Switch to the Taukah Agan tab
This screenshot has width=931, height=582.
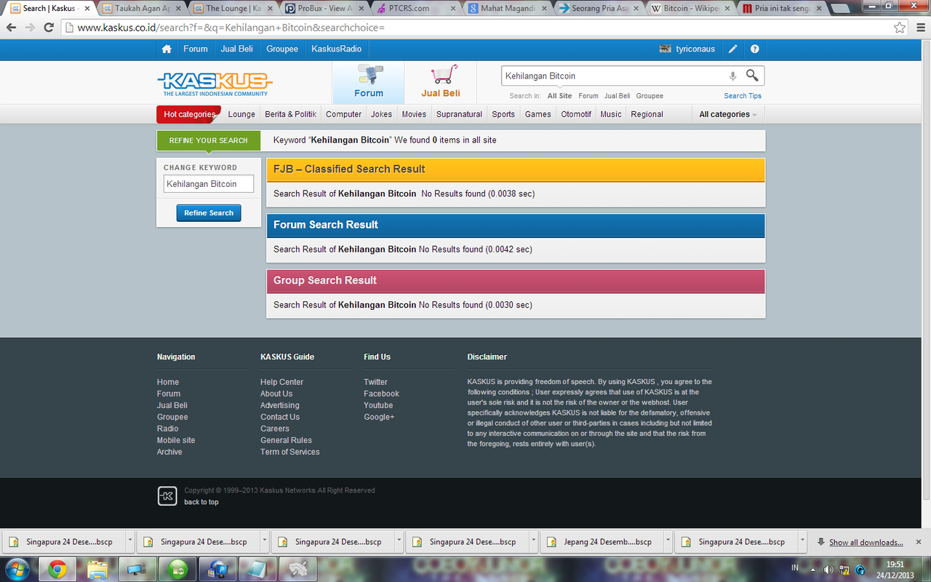pyautogui.click(x=142, y=9)
